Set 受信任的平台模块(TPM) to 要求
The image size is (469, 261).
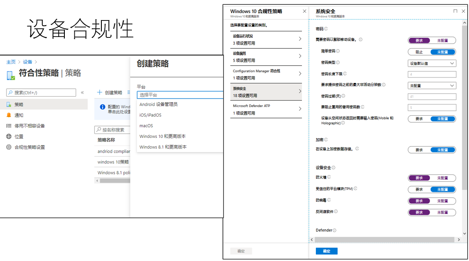[x=419, y=189]
